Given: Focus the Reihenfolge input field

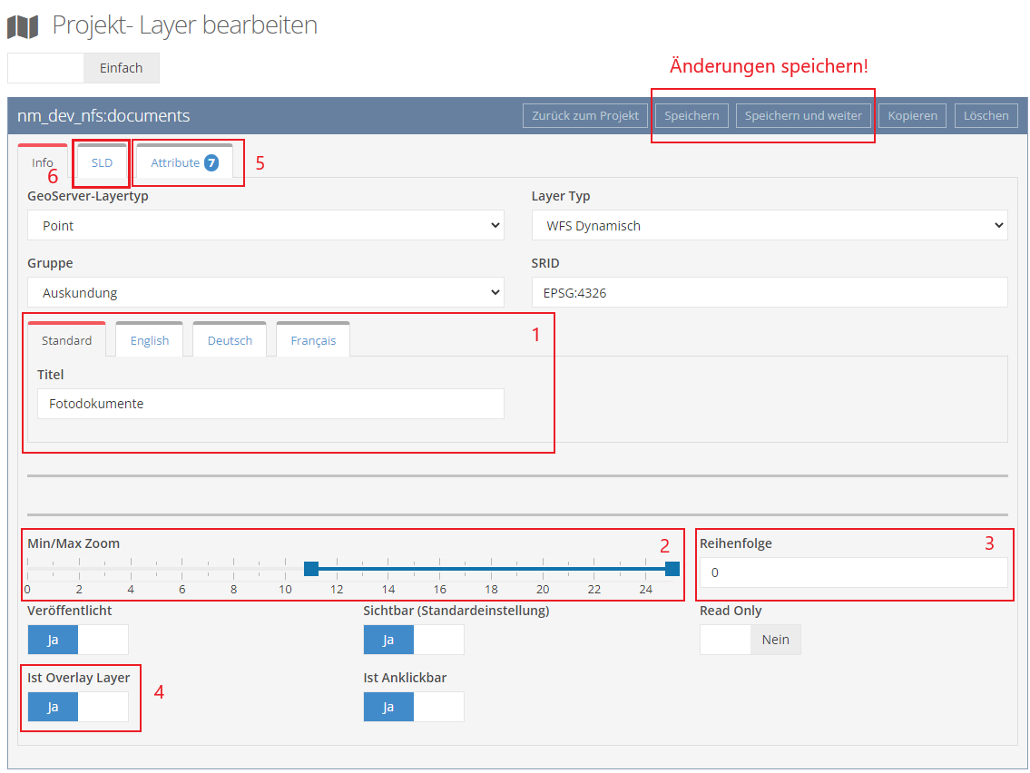Looking at the screenshot, I should tap(853, 572).
